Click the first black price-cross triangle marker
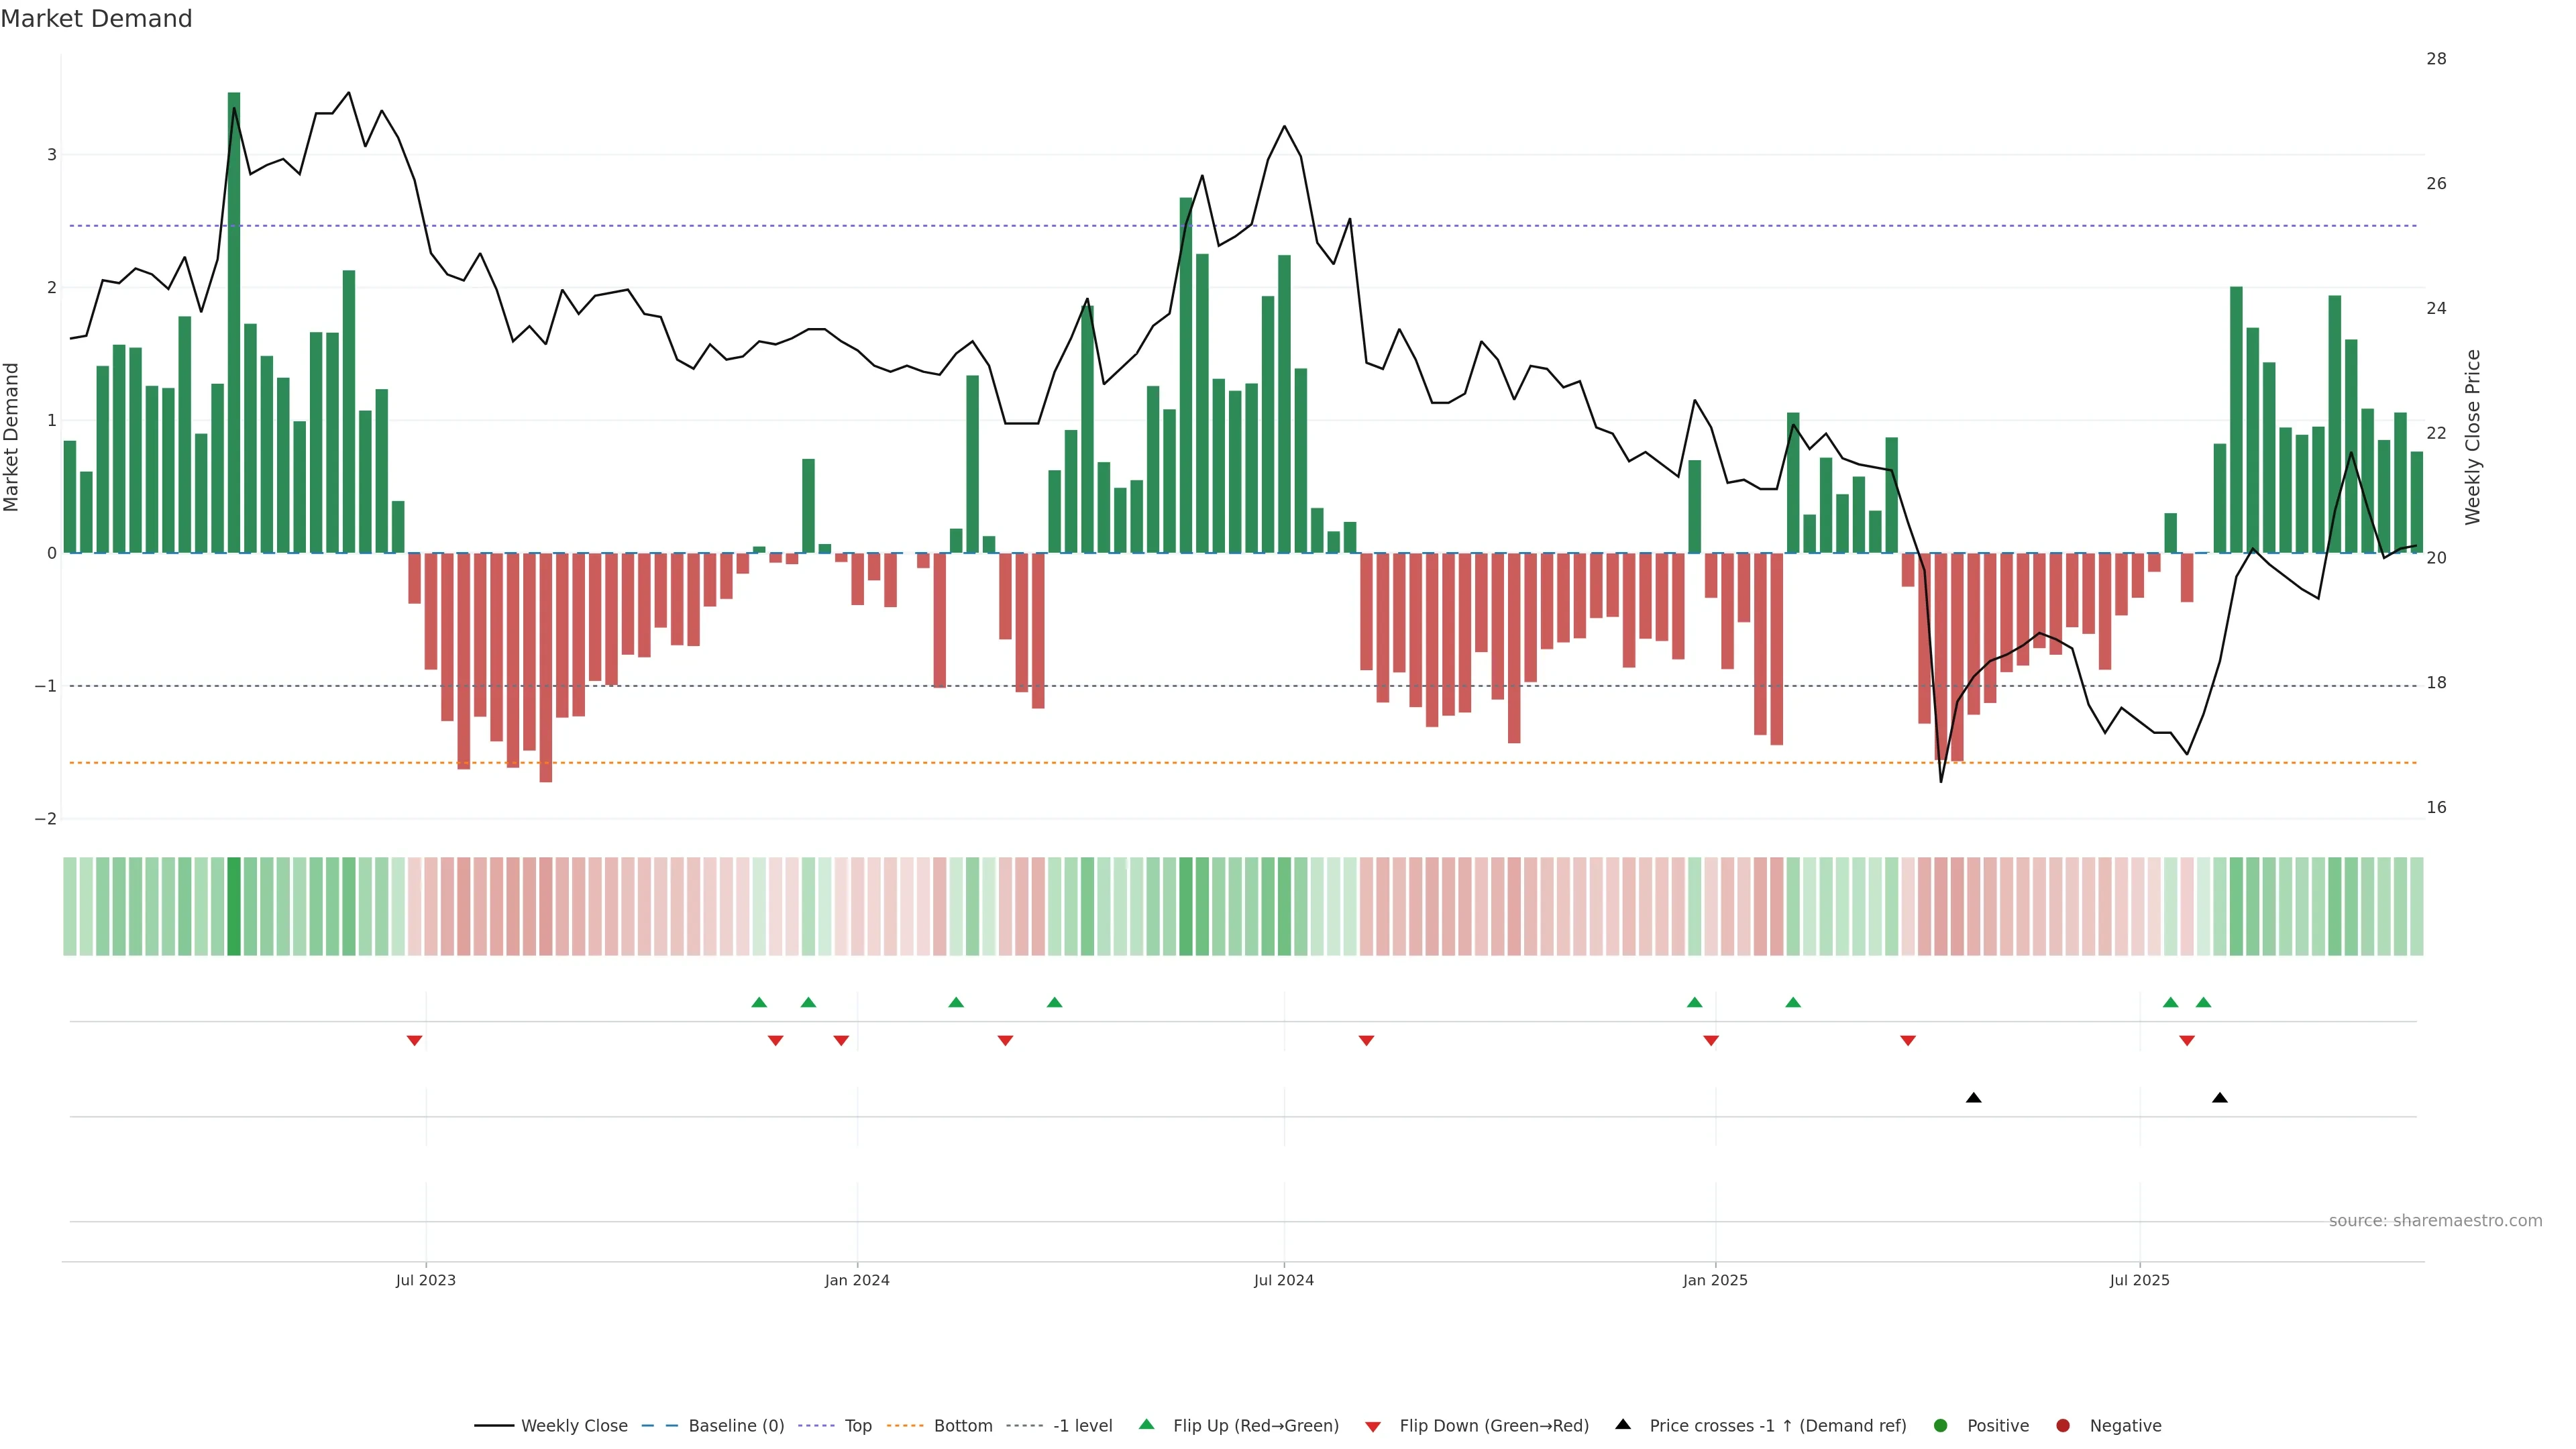This screenshot has width=2576, height=1449. (x=1973, y=1098)
